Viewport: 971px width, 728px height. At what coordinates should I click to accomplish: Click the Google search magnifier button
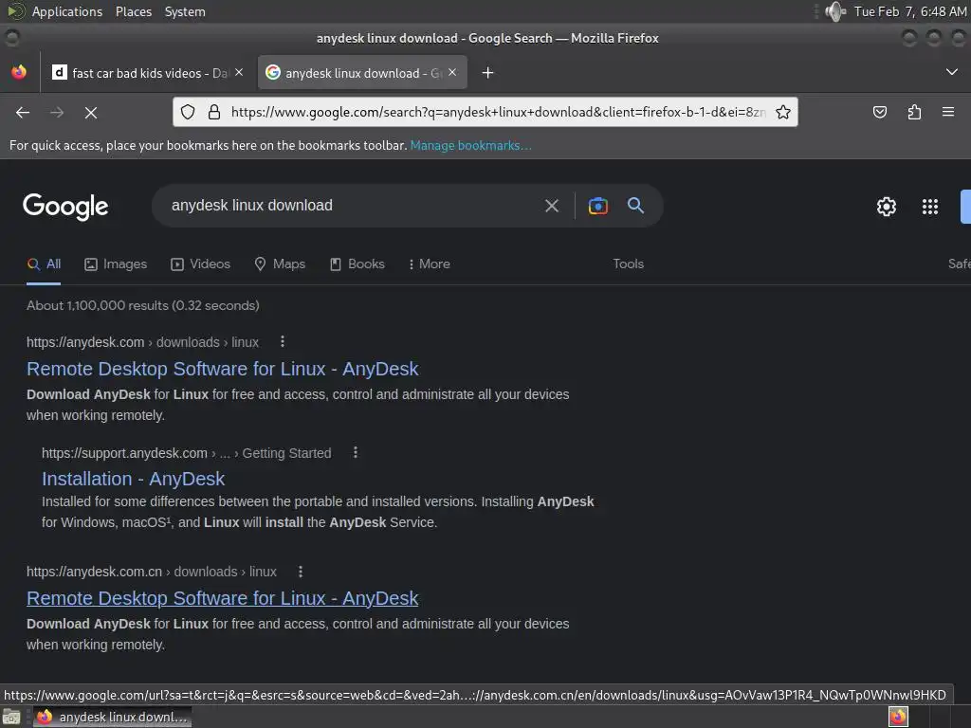[x=636, y=206]
